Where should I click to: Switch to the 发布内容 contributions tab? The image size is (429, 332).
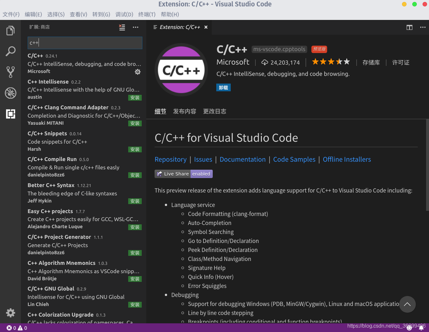tap(184, 112)
